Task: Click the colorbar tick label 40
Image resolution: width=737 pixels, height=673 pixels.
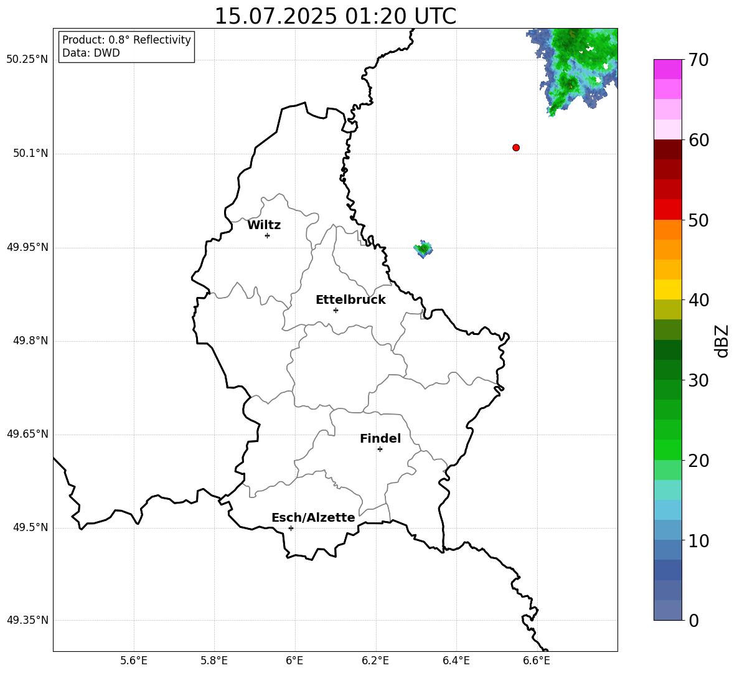Action: point(698,300)
